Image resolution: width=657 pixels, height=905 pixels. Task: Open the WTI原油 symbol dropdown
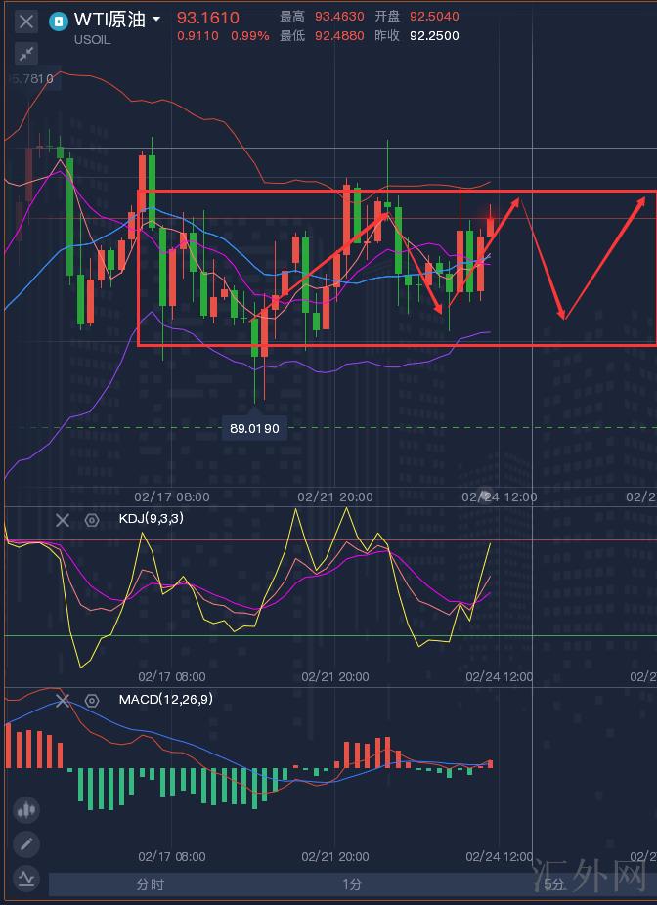point(156,19)
